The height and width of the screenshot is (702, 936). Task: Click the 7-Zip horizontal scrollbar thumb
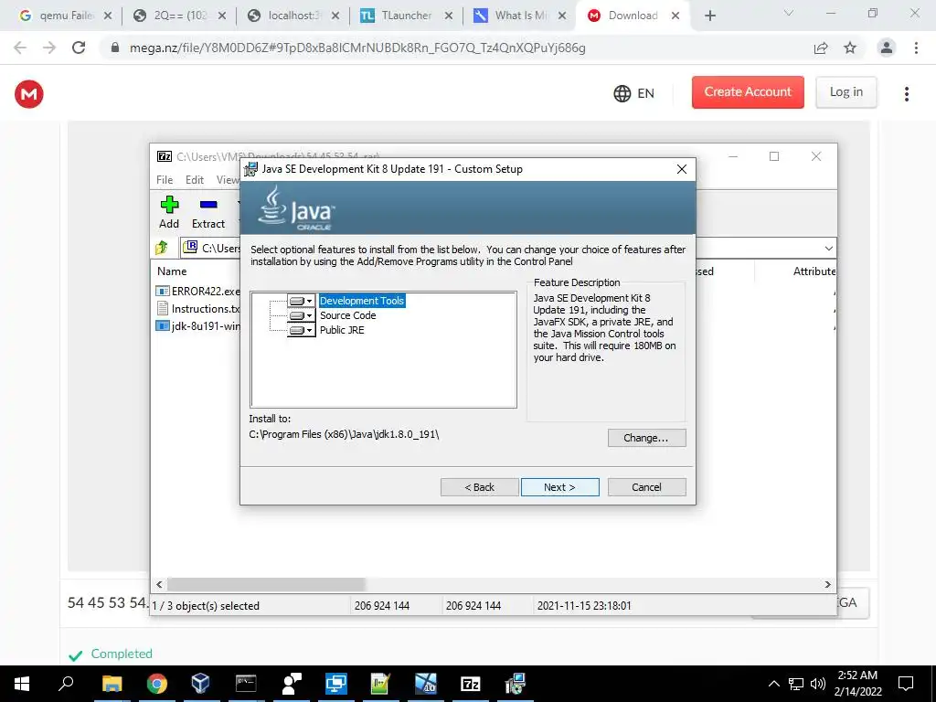(x=266, y=584)
